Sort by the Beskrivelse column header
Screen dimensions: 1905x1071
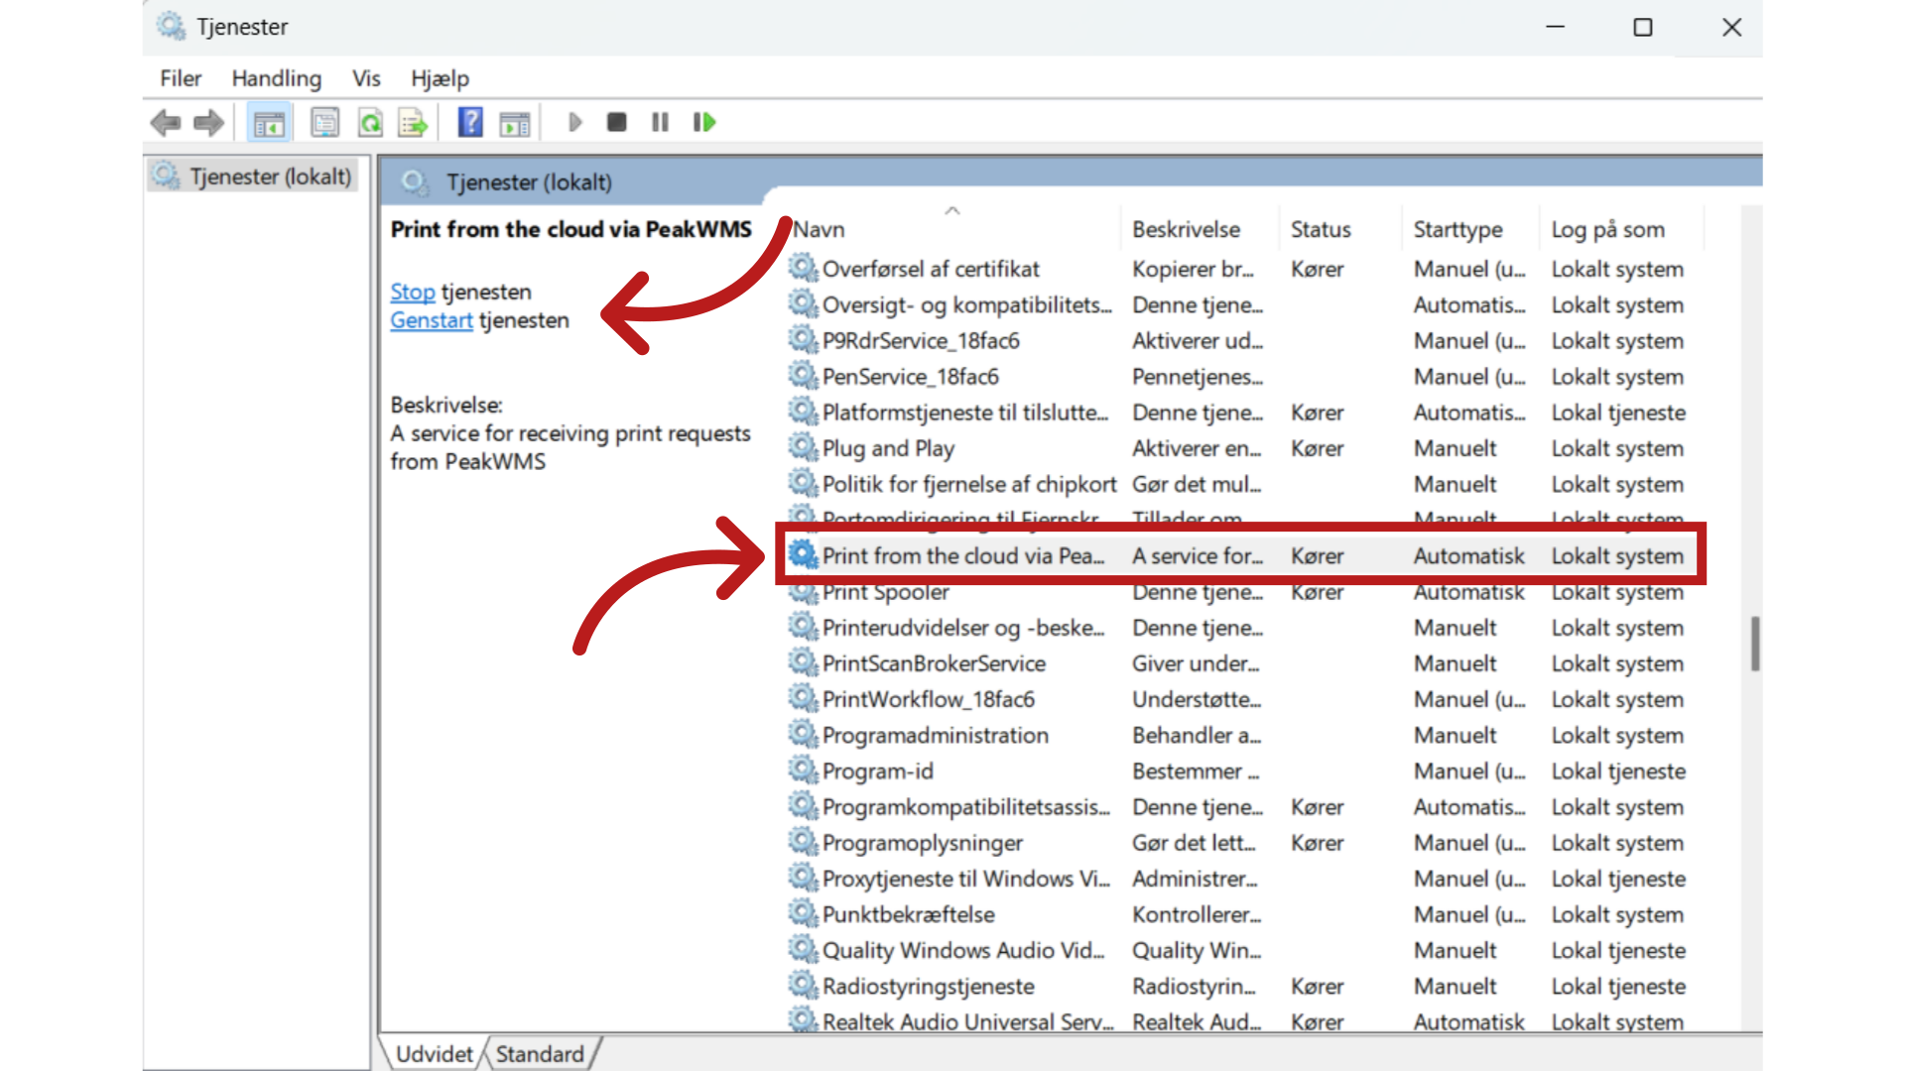[1186, 229]
